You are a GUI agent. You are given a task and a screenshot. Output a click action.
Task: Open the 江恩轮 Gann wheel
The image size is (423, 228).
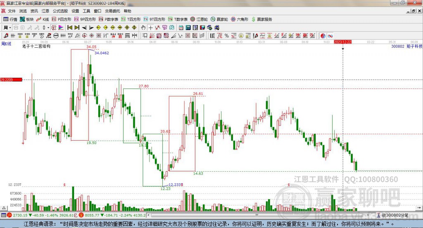pyautogui.click(x=199, y=19)
